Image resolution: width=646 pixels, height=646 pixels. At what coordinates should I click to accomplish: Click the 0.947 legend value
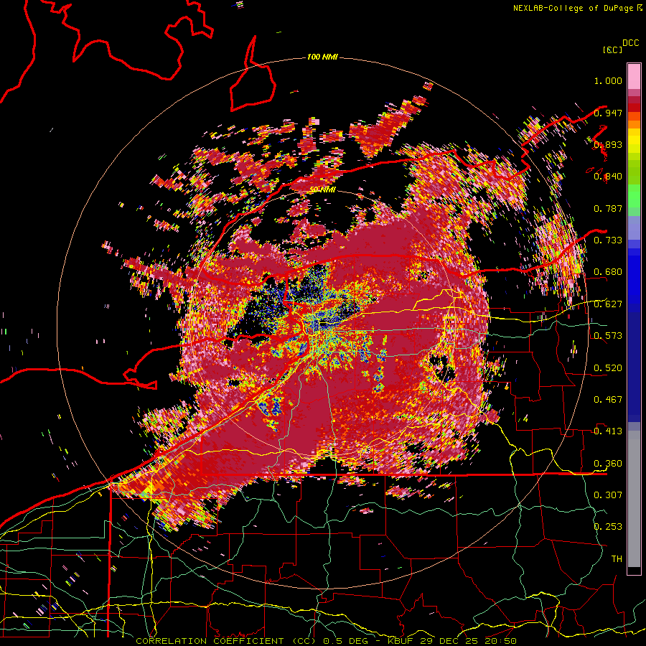pyautogui.click(x=608, y=113)
